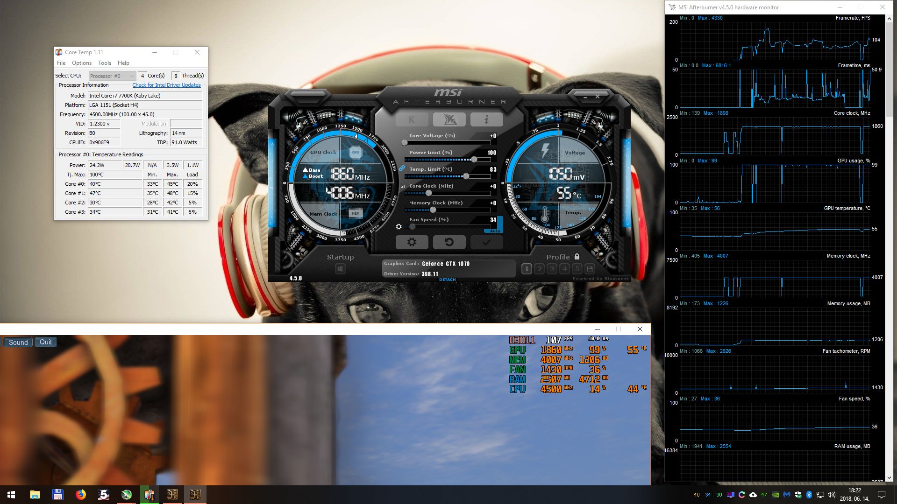Open the Tools menu in Core Temp

pos(105,63)
